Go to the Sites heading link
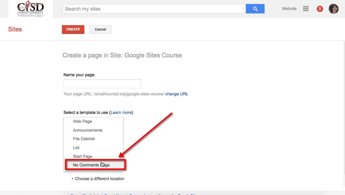Image resolution: width=345 pixels, height=195 pixels. [x=15, y=29]
